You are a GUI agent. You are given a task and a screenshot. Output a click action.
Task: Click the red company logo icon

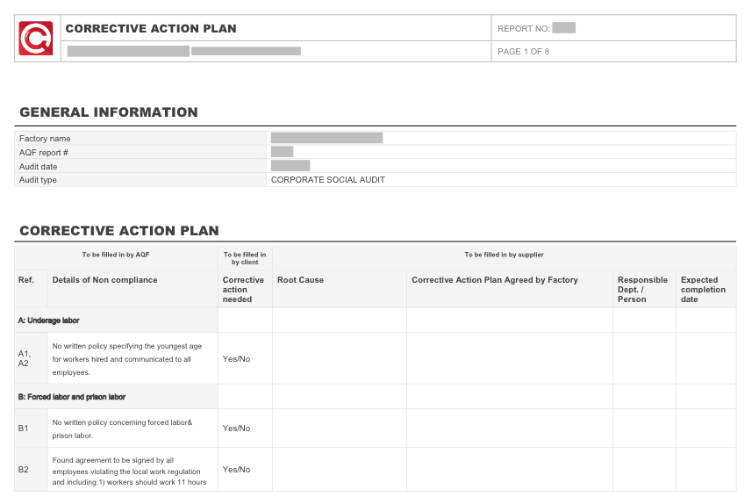(x=36, y=39)
